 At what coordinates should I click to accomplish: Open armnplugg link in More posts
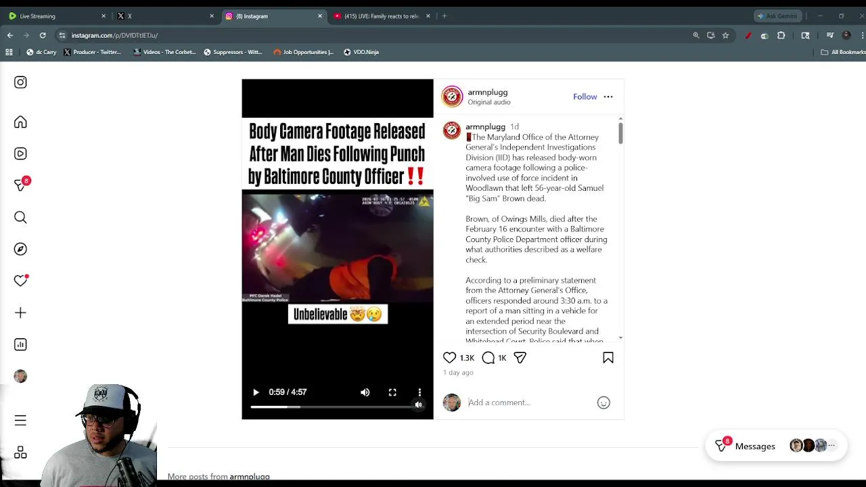(x=250, y=477)
